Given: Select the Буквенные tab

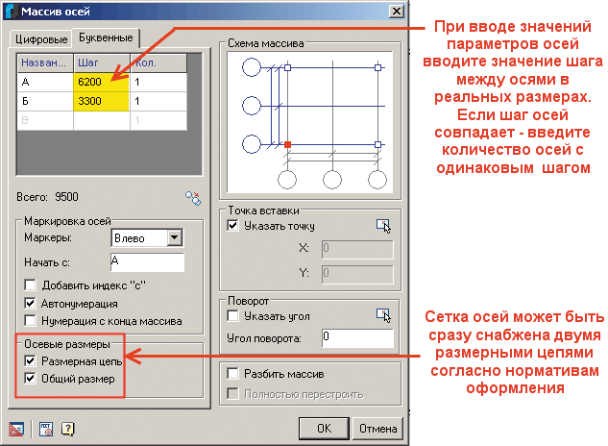Looking at the screenshot, I should (x=106, y=37).
